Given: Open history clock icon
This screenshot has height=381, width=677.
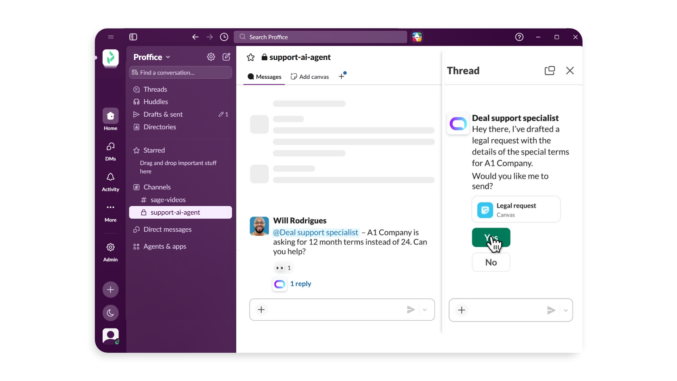Looking at the screenshot, I should point(224,37).
